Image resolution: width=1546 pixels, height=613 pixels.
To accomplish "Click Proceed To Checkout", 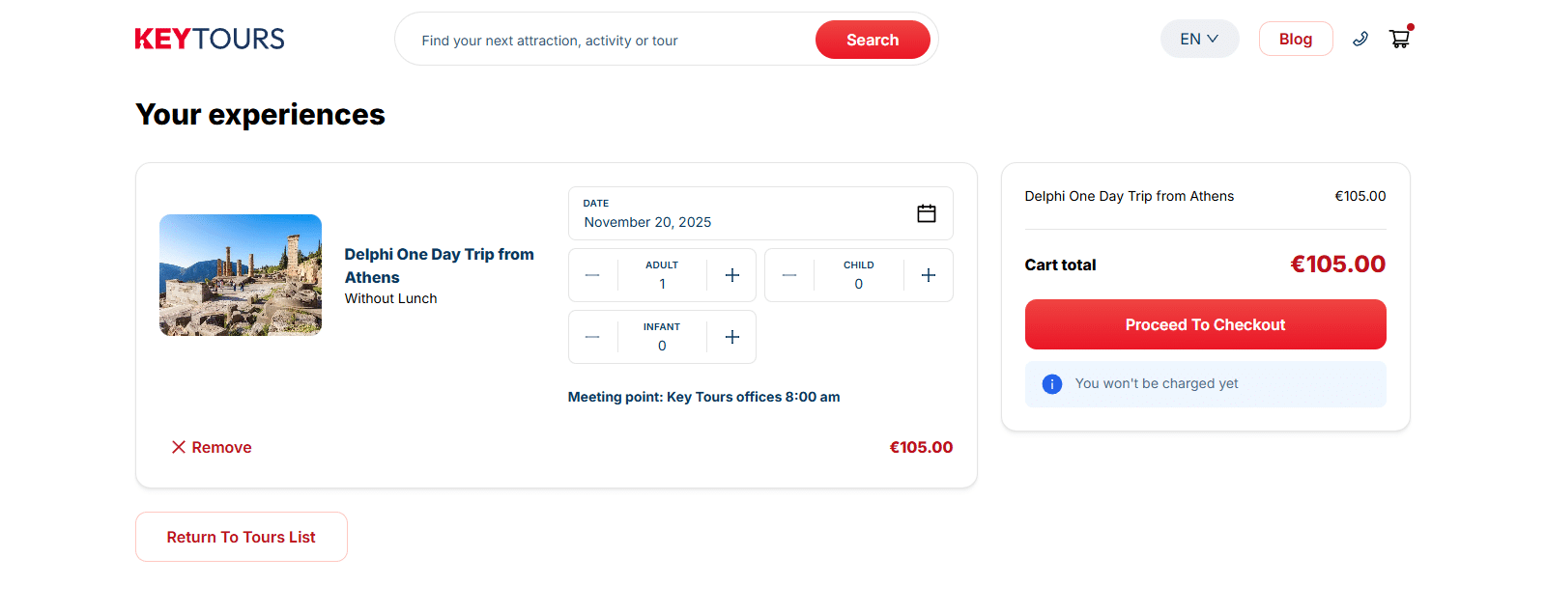I will tap(1205, 324).
